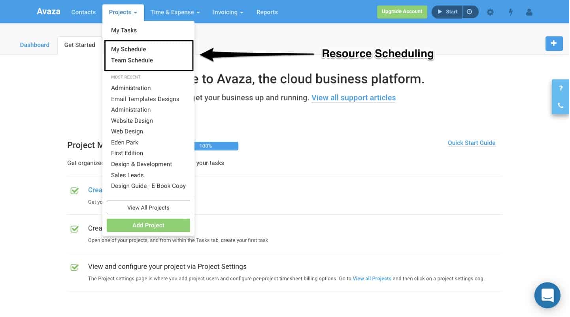Image resolution: width=570 pixels, height=317 pixels.
Task: Click the lightning quick-actions icon
Action: coord(511,12)
